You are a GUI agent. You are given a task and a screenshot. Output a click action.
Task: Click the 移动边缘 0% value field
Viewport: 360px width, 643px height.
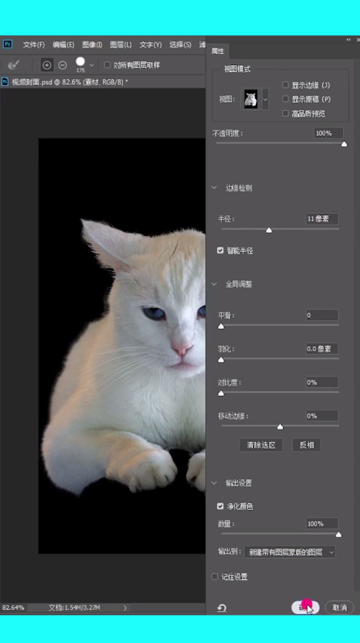click(322, 416)
